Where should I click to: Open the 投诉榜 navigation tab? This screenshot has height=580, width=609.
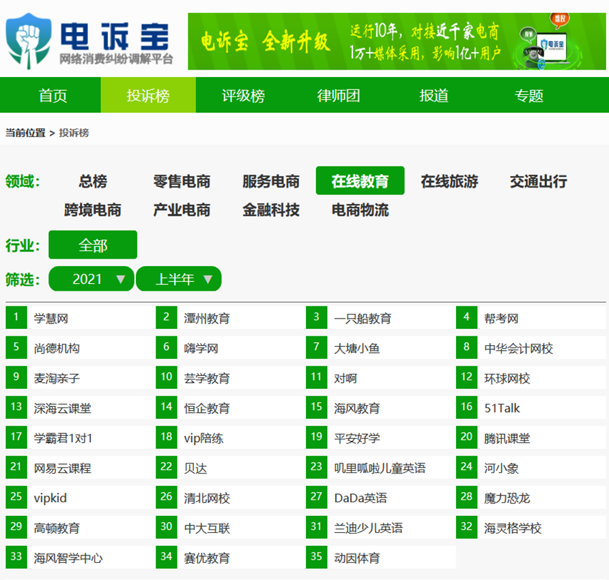tap(148, 96)
